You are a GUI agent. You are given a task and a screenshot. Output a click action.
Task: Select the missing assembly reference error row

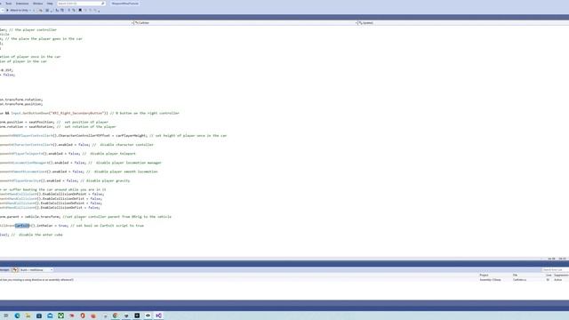(284, 280)
